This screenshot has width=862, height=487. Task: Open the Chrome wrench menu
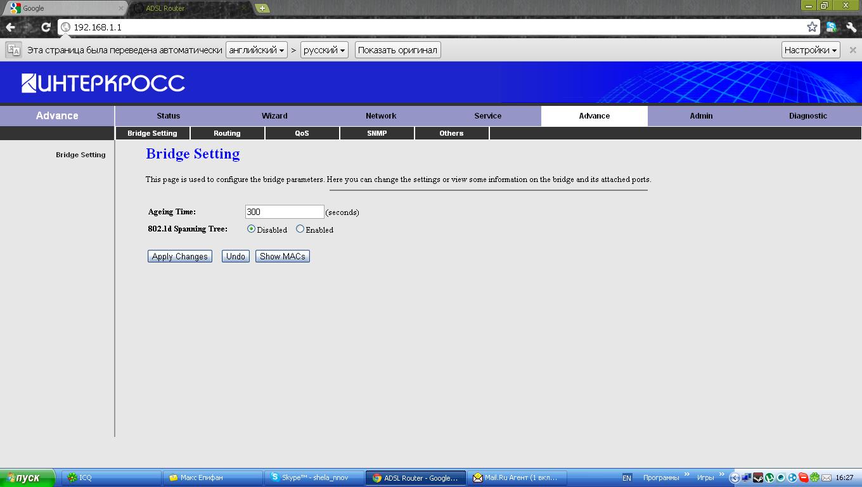(x=851, y=27)
